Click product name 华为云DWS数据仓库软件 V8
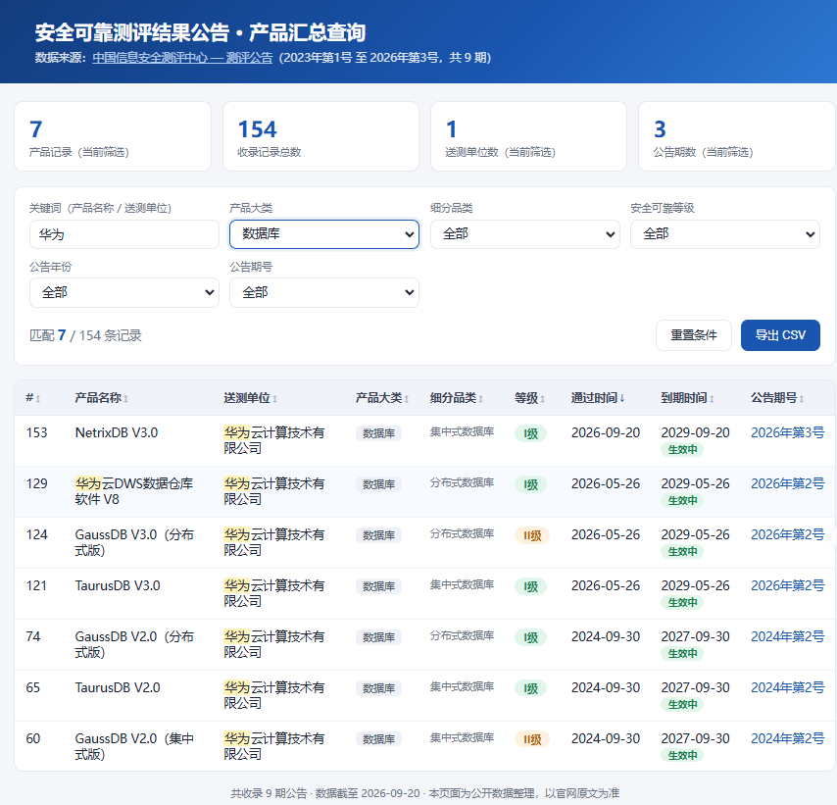Viewport: 837px width, 805px height. click(134, 491)
